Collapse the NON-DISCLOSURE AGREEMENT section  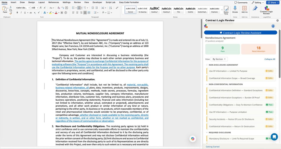[207, 65]
